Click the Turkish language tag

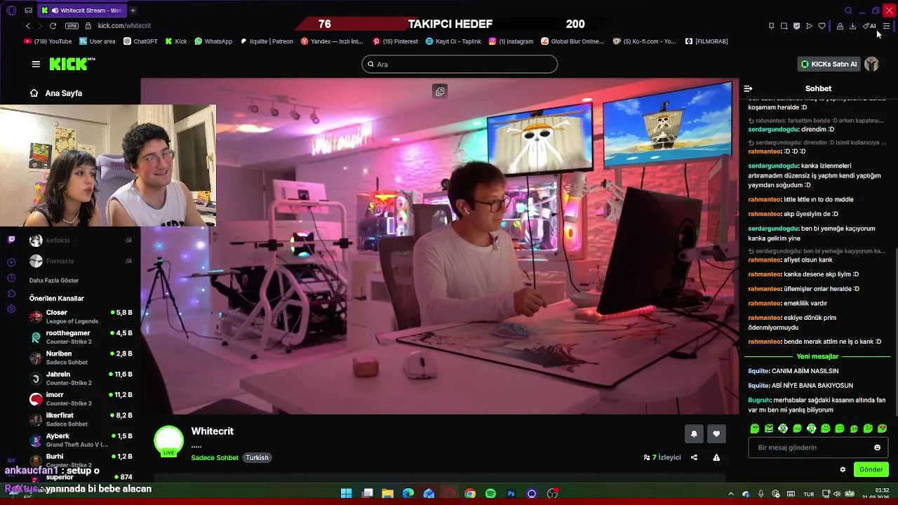[x=257, y=457]
